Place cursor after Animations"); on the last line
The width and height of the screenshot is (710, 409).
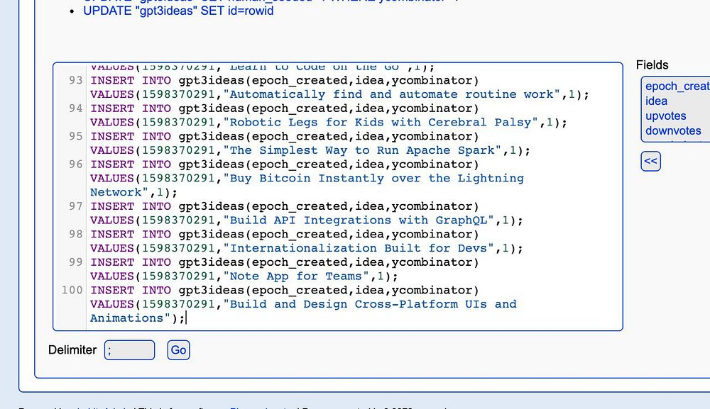(x=186, y=318)
